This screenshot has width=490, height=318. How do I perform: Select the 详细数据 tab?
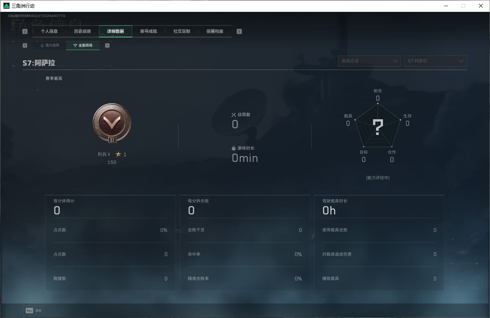[115, 31]
